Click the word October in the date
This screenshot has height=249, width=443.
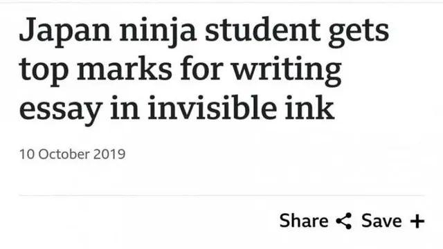(64, 154)
